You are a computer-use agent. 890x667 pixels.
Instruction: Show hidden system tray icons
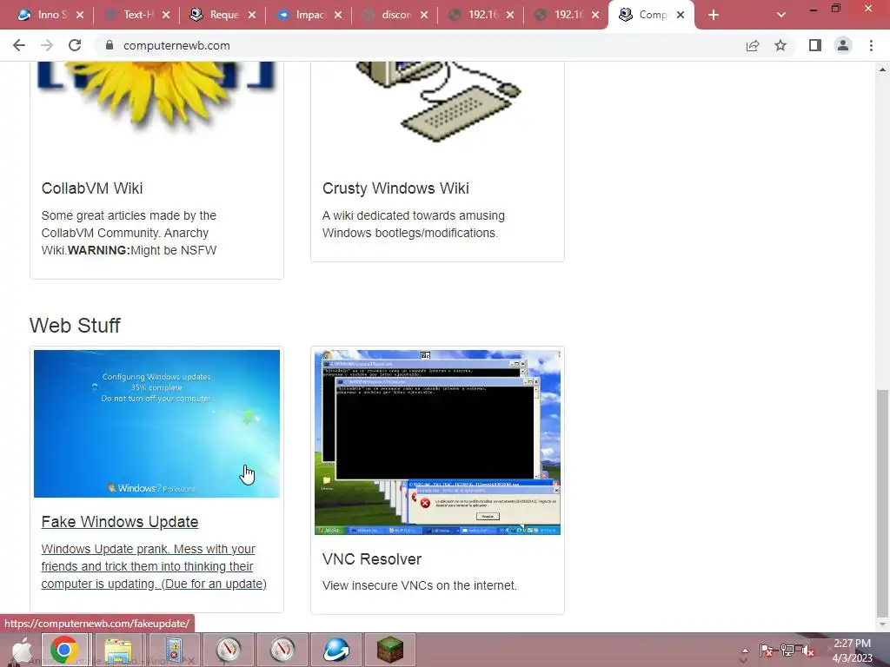point(745,651)
